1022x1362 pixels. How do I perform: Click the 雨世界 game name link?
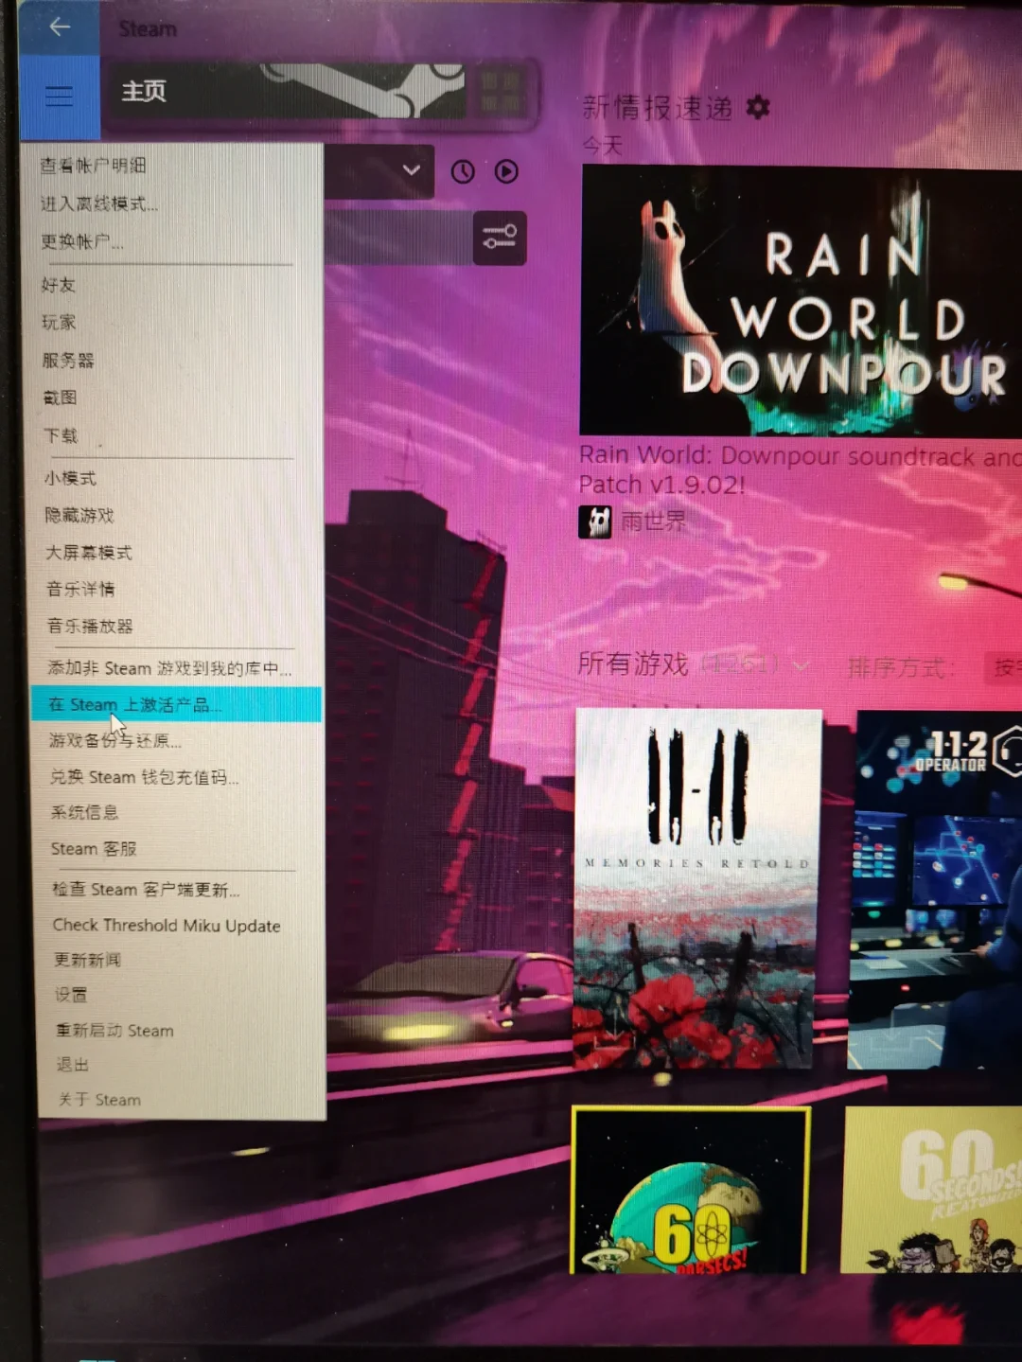coord(653,522)
